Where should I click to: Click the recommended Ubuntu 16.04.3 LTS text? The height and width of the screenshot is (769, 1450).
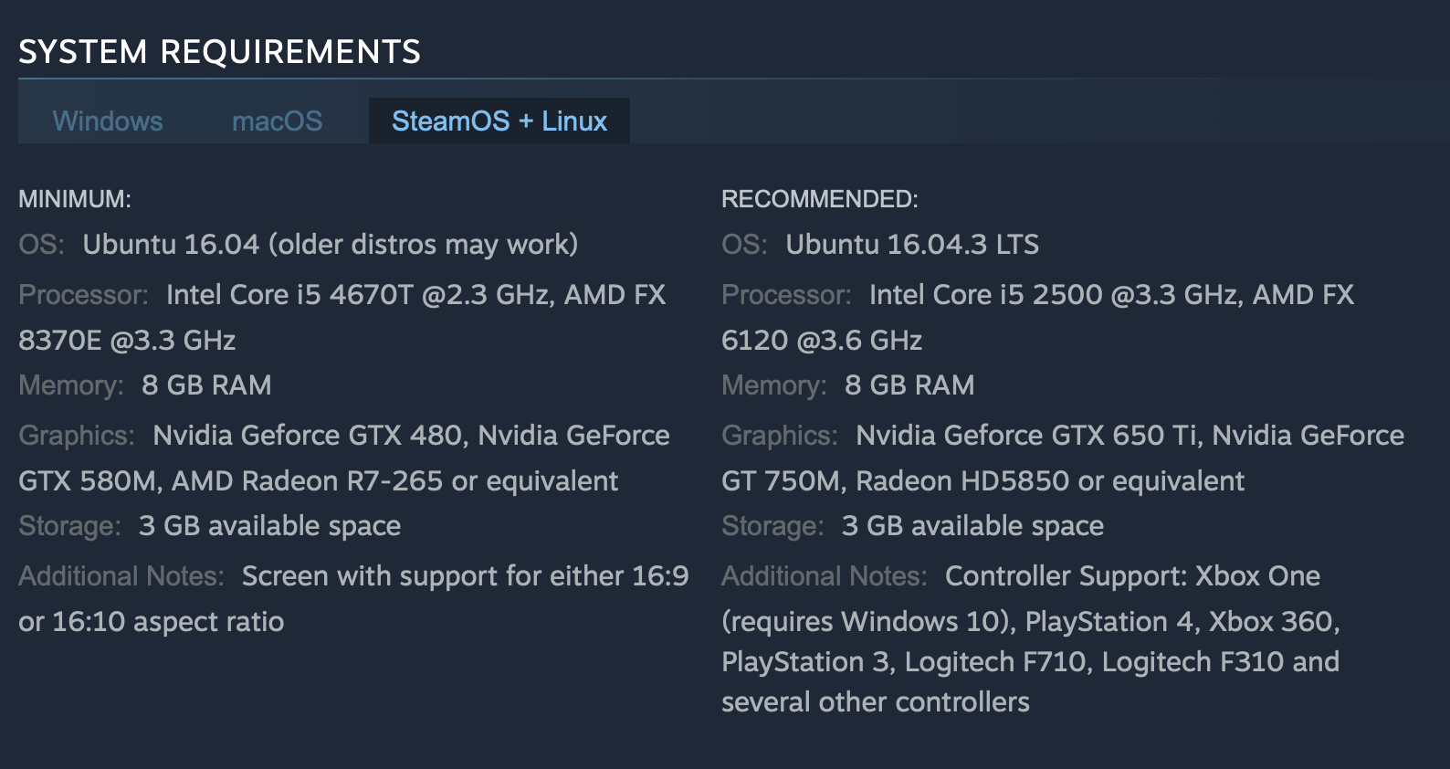(x=911, y=245)
